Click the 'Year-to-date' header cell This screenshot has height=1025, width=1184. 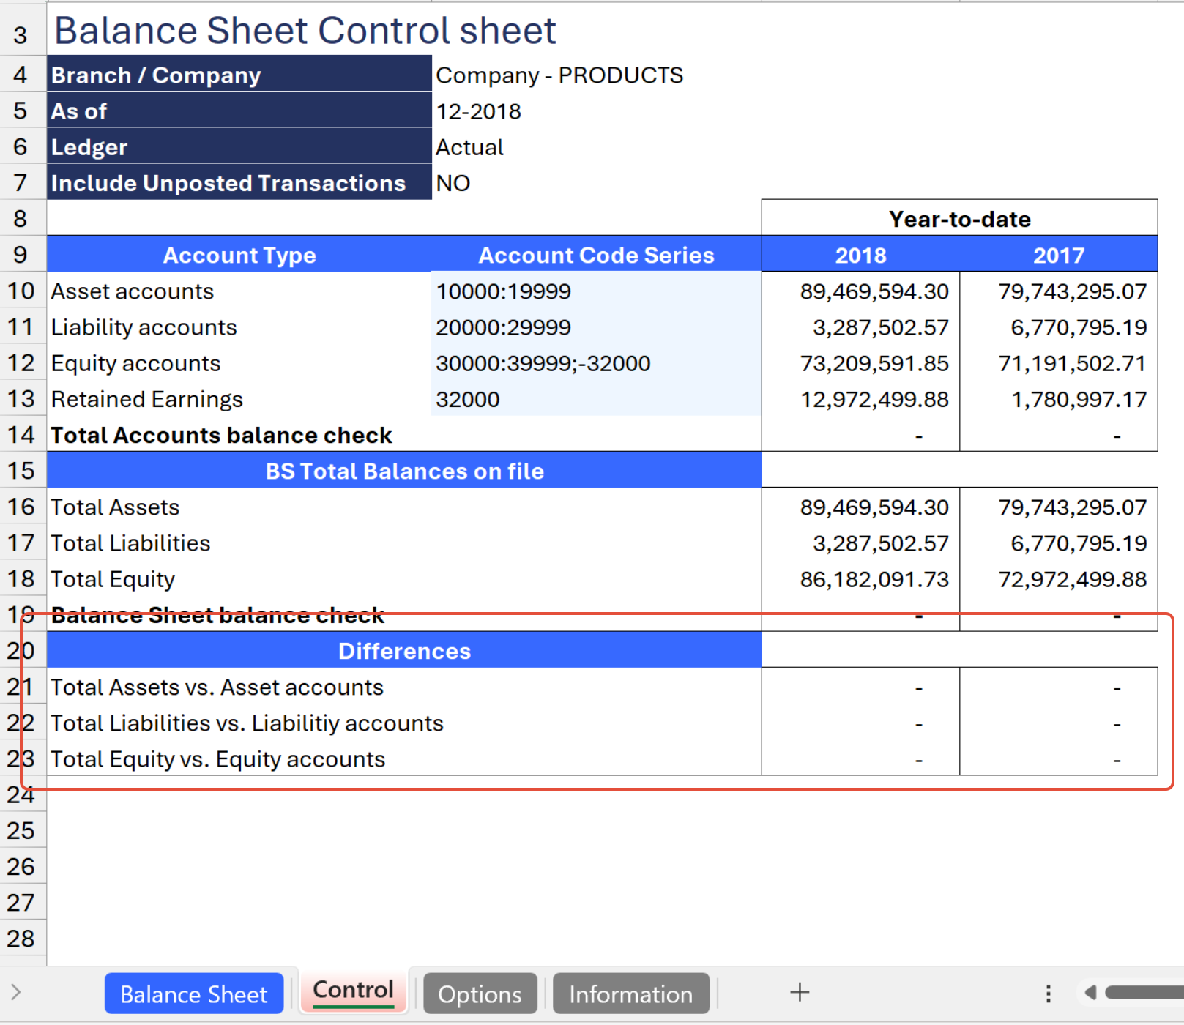(x=959, y=218)
